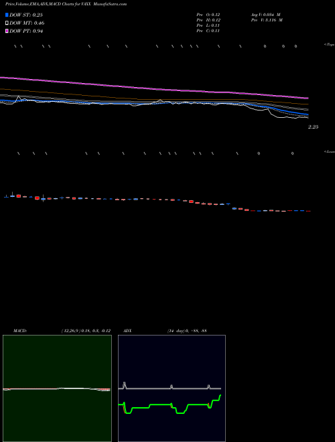The width and height of the screenshot is (335, 442).
Task: Click the magenta long-term EMA line
Action: (153, 88)
